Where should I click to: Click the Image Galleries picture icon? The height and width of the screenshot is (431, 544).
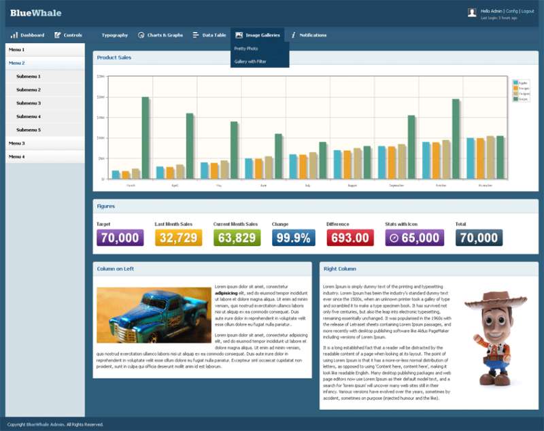239,35
